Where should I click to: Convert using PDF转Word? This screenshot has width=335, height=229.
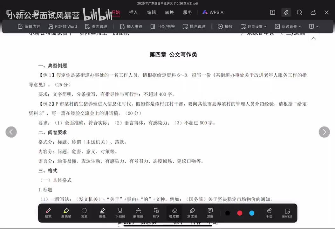[62, 26]
